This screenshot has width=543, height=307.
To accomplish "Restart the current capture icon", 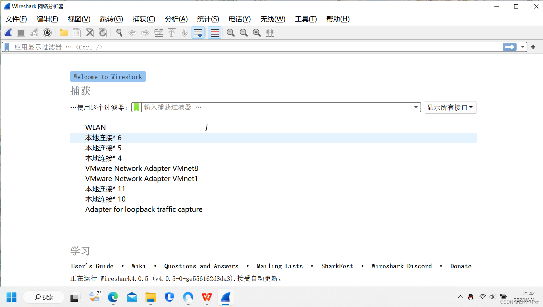I will coord(34,33).
